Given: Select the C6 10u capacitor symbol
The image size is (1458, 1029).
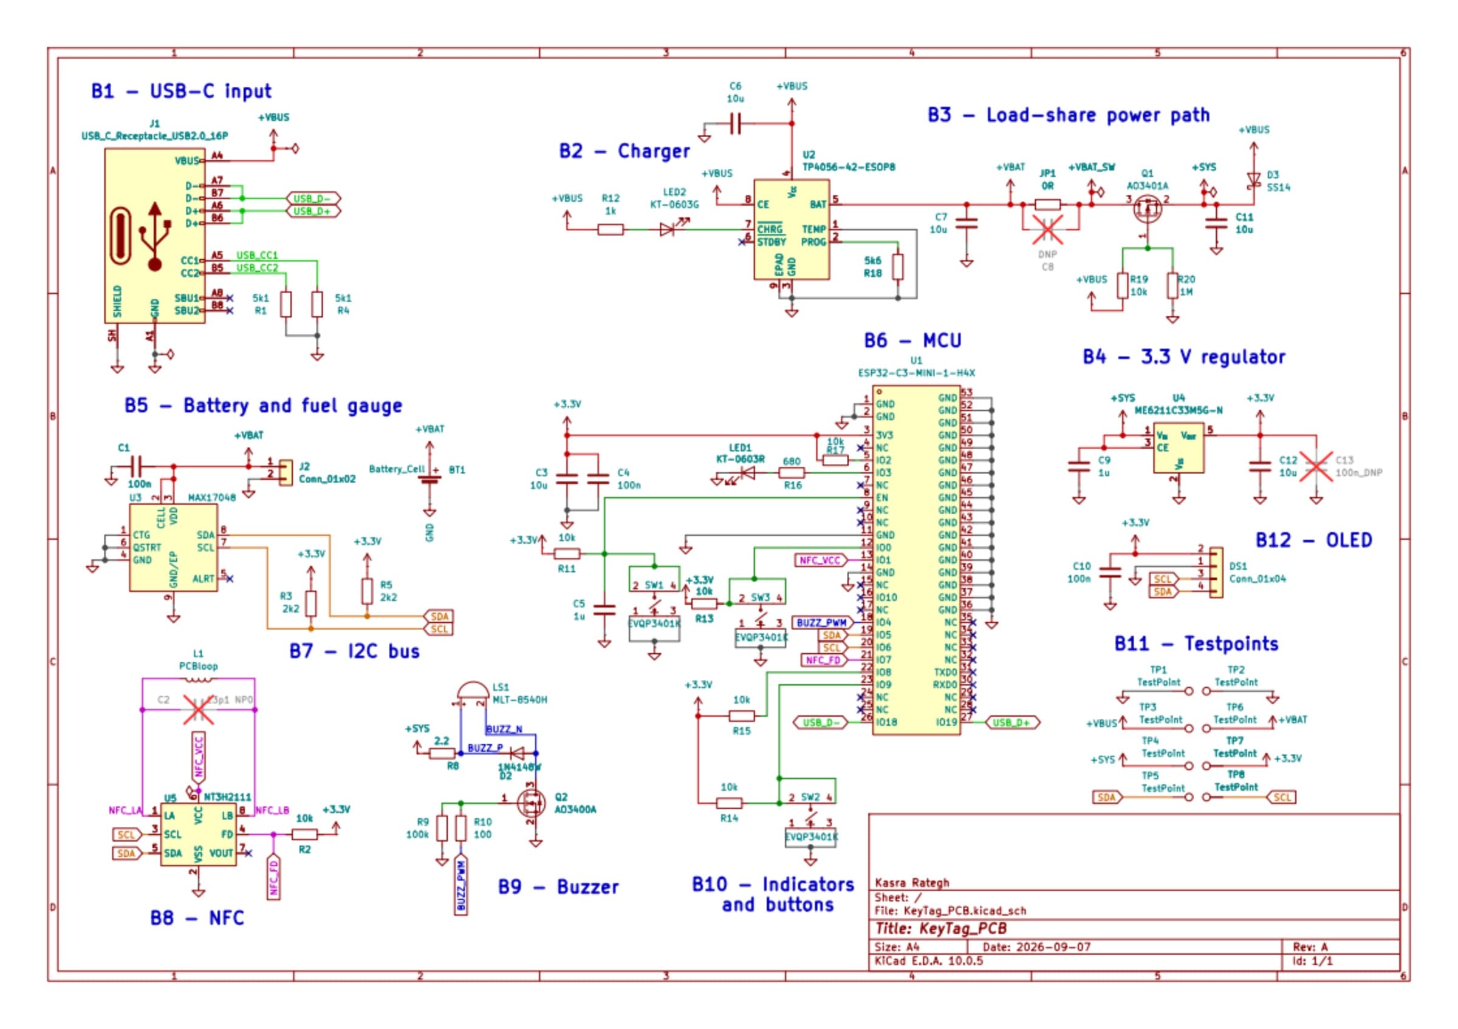Looking at the screenshot, I should click(x=734, y=124).
